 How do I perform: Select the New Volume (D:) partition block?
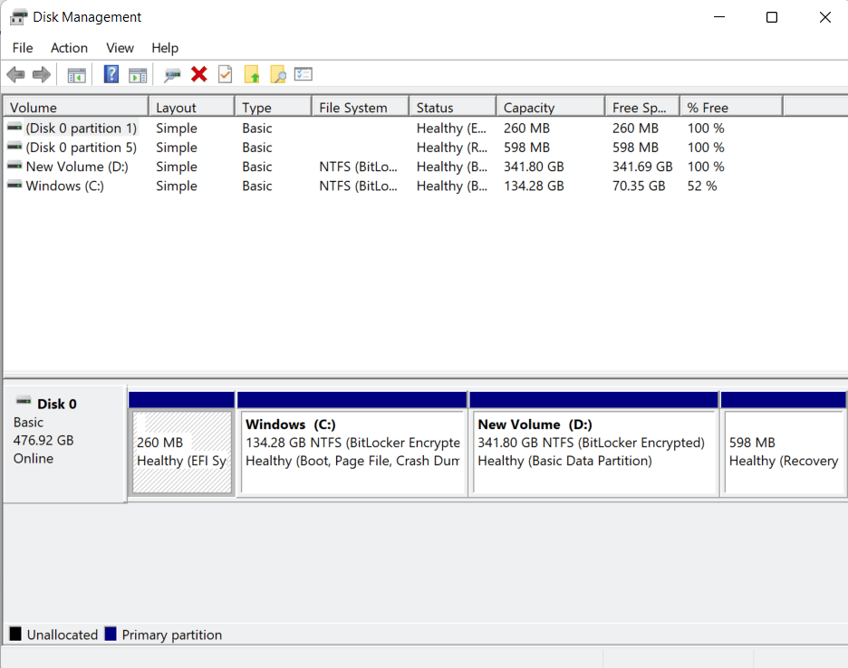pyautogui.click(x=594, y=453)
